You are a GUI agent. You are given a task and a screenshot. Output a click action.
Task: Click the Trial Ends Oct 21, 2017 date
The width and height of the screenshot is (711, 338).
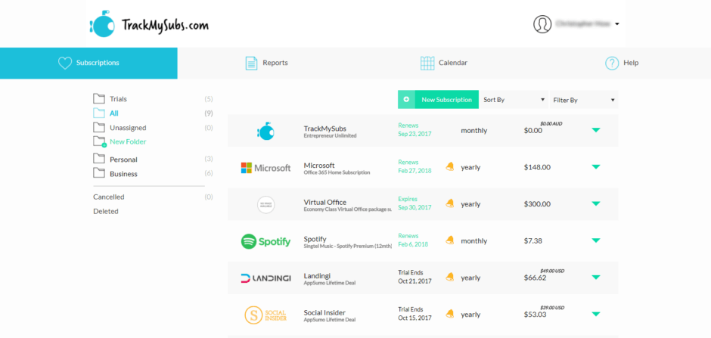[x=415, y=277]
